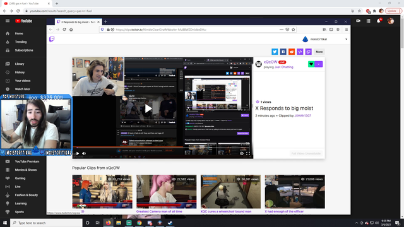Open the YouTube account avatar menu
Viewport: 404px width, 227px height.
click(391, 21)
